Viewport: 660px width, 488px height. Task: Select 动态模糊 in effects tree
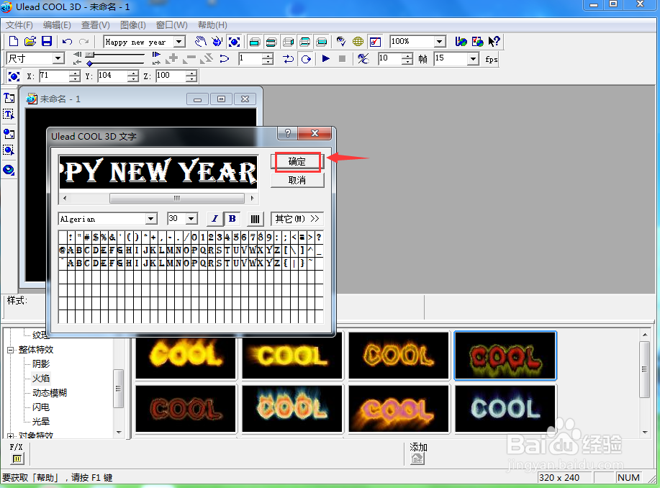tap(50, 393)
